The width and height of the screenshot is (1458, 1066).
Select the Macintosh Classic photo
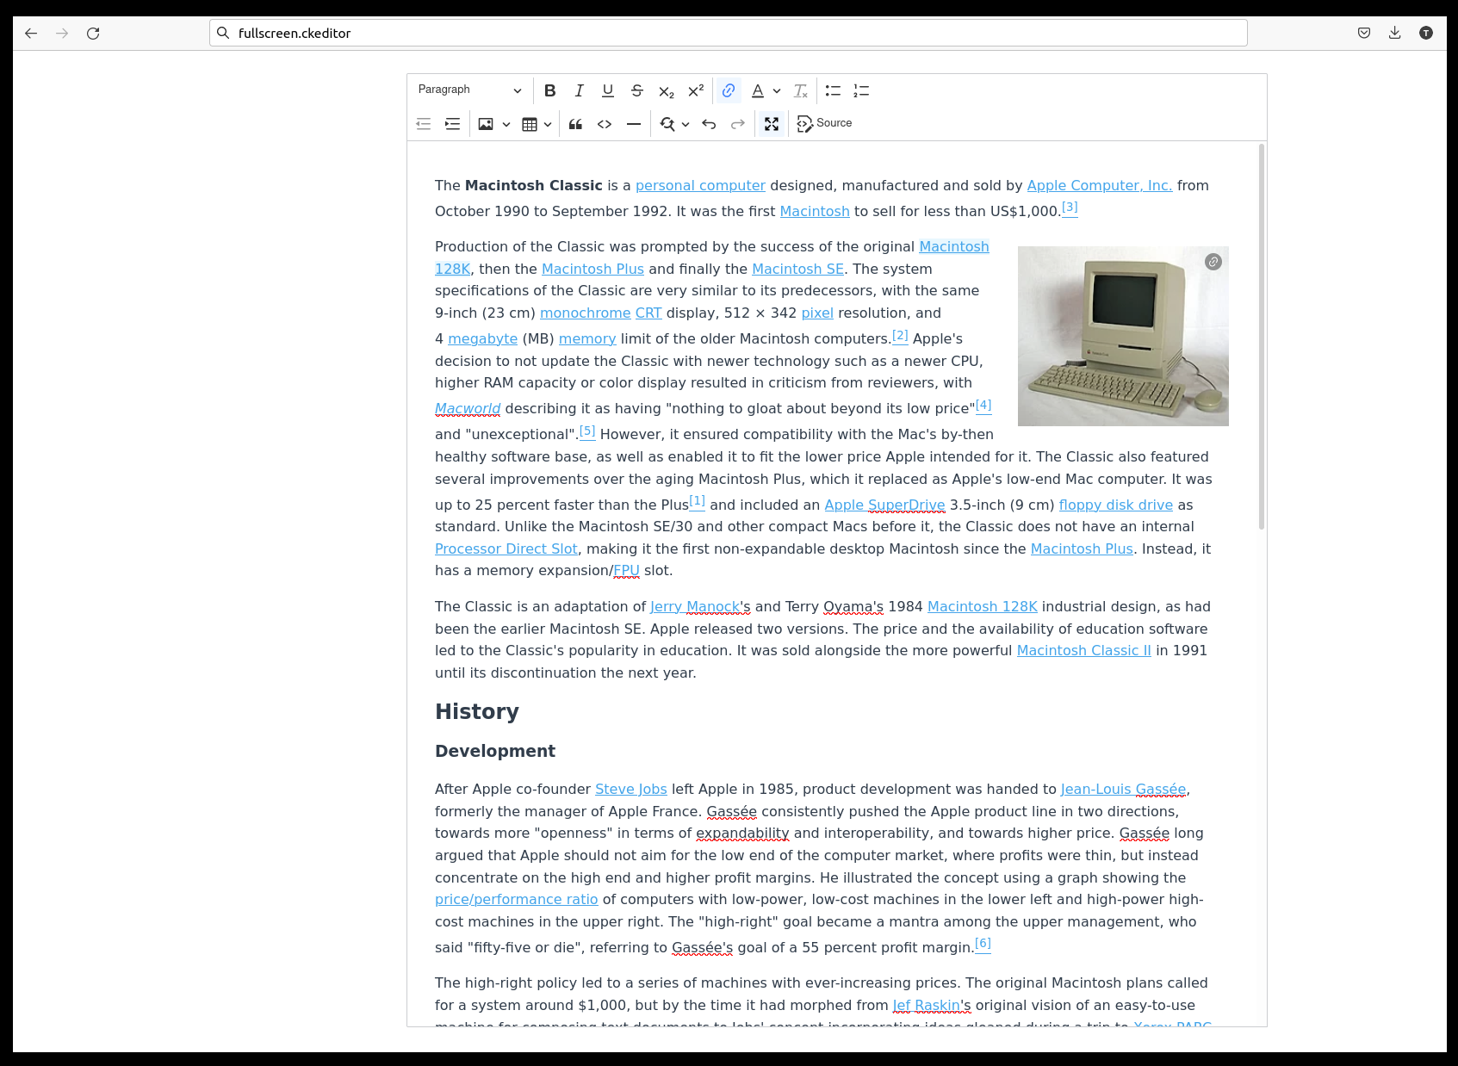point(1123,336)
